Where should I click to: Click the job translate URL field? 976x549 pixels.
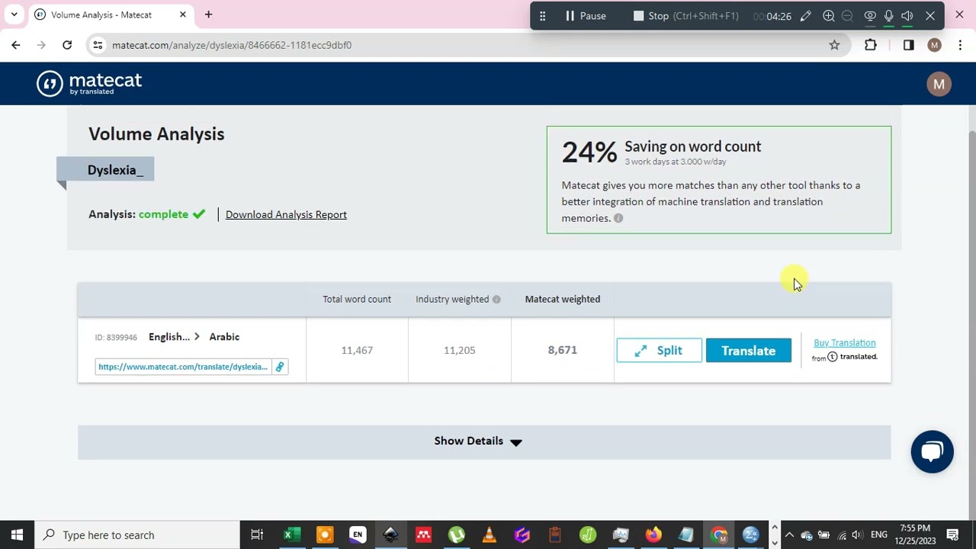(x=183, y=367)
